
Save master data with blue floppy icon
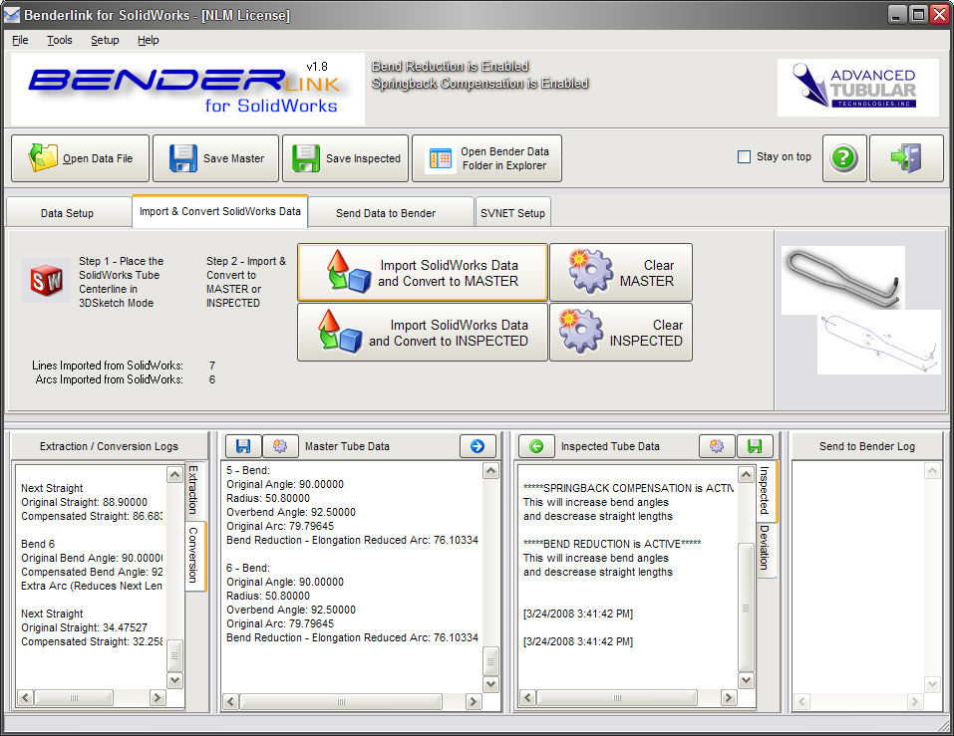tap(215, 158)
